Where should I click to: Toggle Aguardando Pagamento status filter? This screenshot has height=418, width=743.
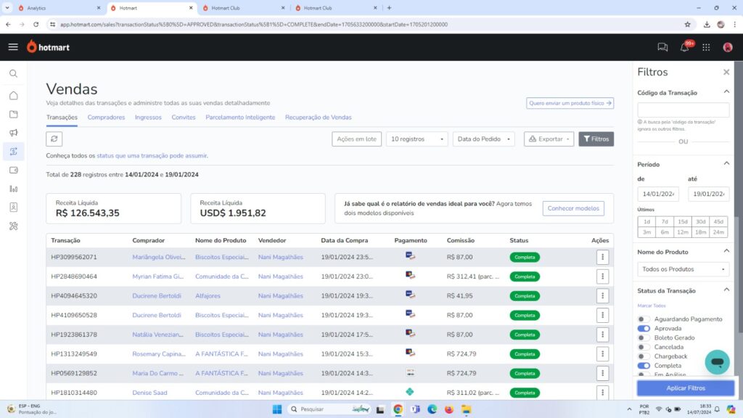click(x=643, y=319)
